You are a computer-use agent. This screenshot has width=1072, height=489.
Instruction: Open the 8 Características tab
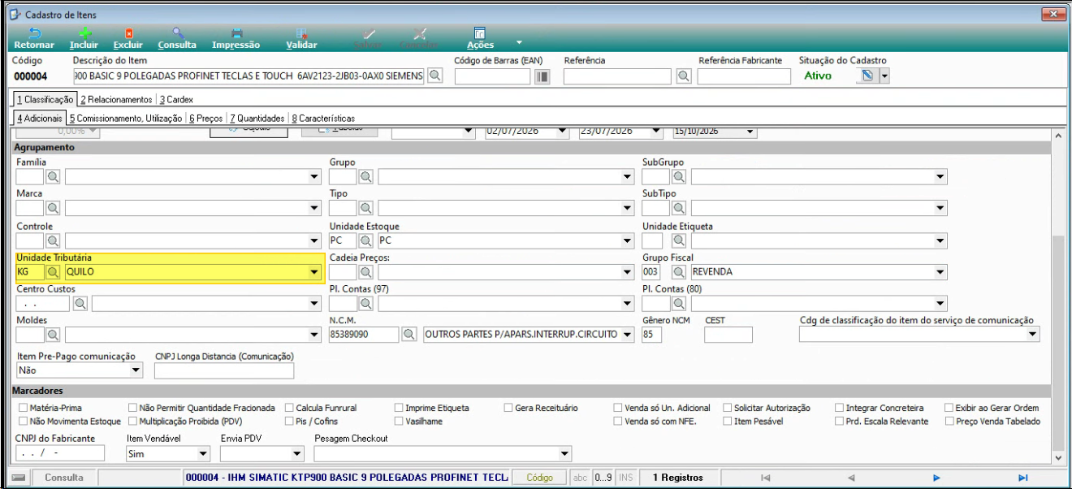[322, 118]
